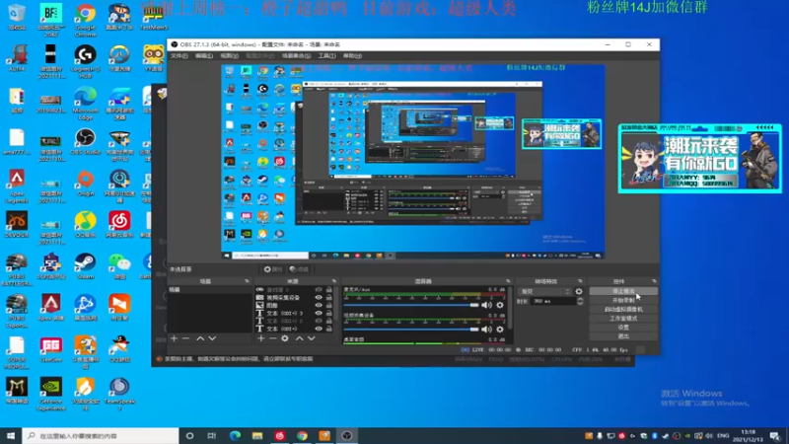The image size is (789, 444).
Task: Click 设置 settings button in controls
Action: 623,328
